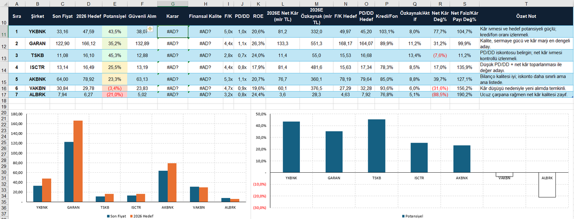This screenshot has width=574, height=219.
Task: Click the '38,07' Güvenli Alım cell
Action: coord(142,32)
